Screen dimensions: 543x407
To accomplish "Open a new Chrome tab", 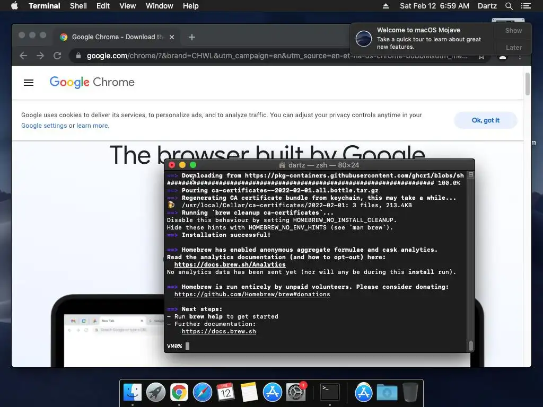I will [x=192, y=37].
